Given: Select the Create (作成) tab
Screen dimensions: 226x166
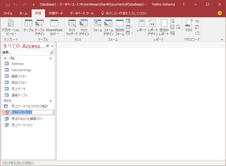Looking at the screenshot, I should click(38, 13).
